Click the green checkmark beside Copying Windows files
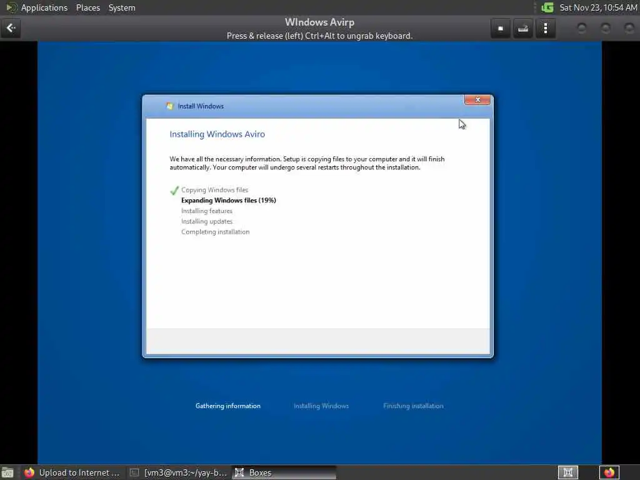 (174, 191)
